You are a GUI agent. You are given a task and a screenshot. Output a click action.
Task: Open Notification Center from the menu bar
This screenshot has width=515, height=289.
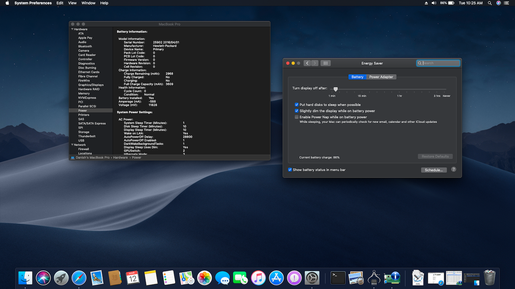[x=507, y=3]
